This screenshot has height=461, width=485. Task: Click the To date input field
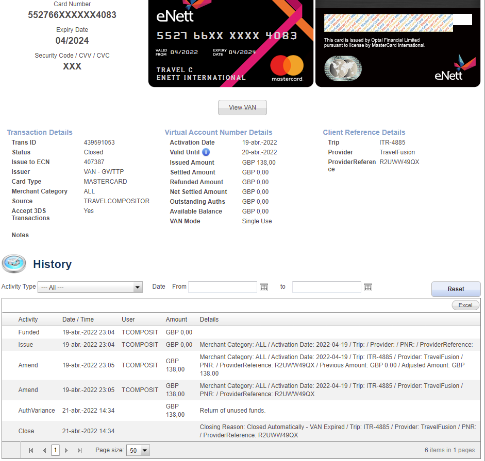326,287
